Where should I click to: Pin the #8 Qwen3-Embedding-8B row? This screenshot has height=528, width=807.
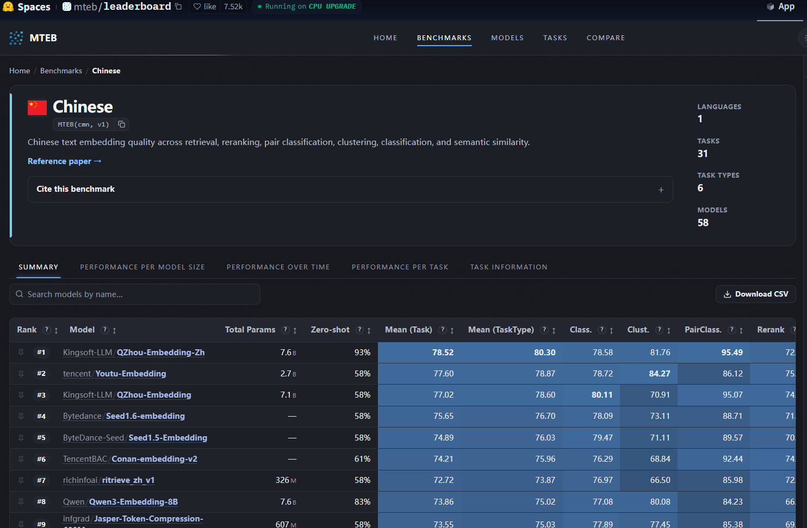pyautogui.click(x=21, y=502)
